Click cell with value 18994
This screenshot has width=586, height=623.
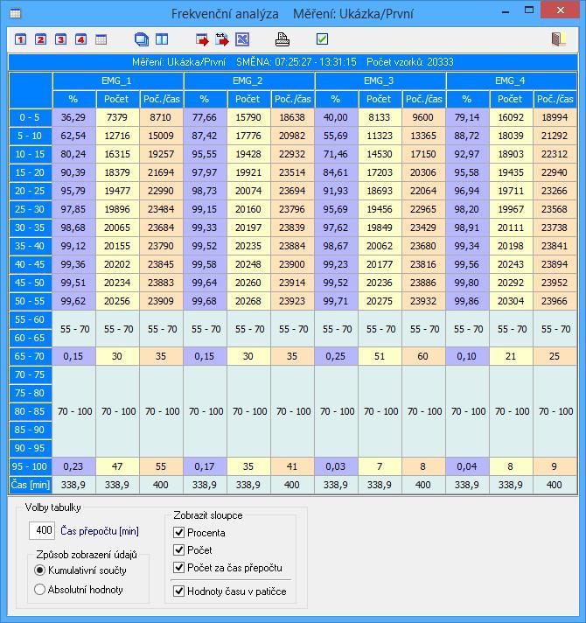pos(555,117)
